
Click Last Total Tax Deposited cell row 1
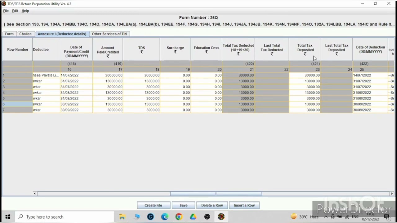[x=336, y=75]
